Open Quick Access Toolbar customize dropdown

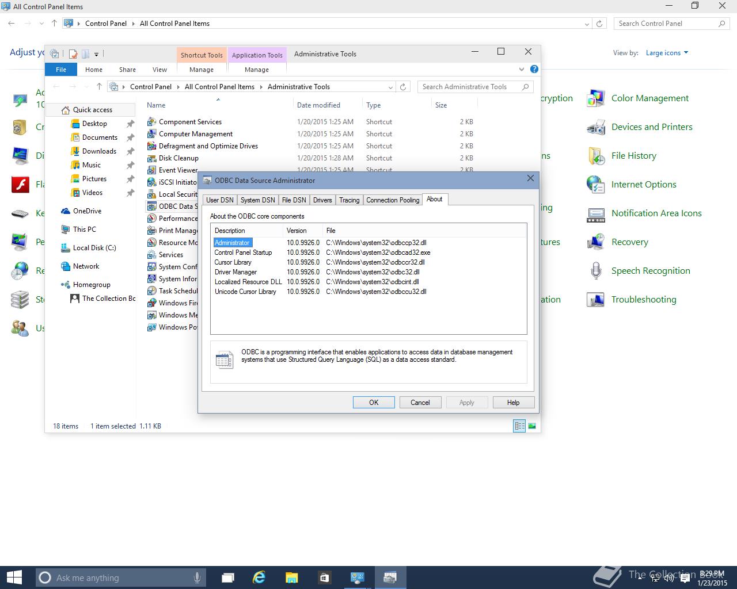96,54
